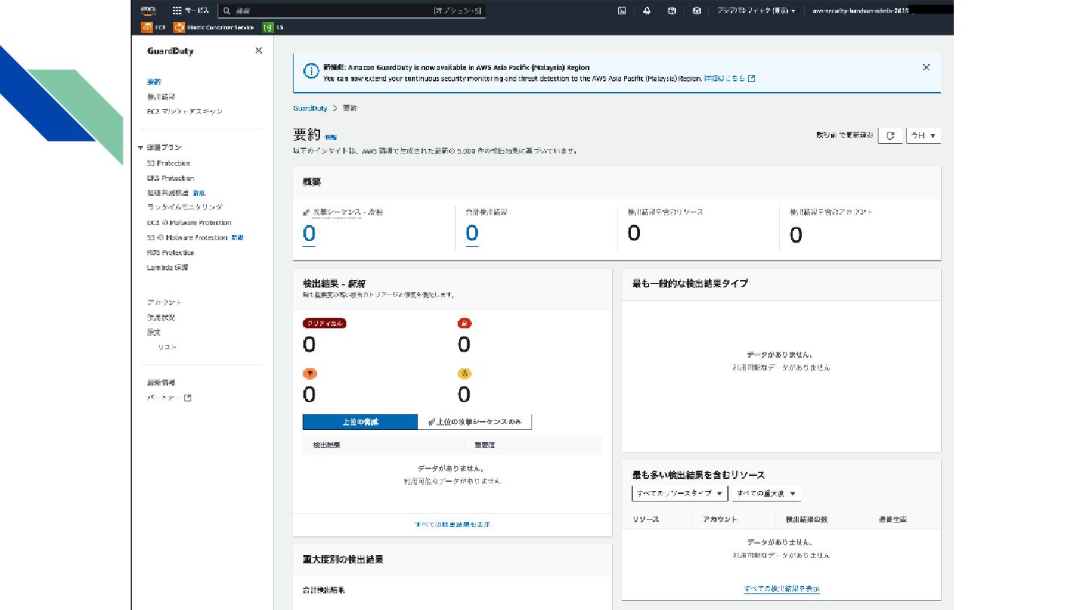Click the クリティカル severity badge
The height and width of the screenshot is (610, 1084).
(324, 323)
